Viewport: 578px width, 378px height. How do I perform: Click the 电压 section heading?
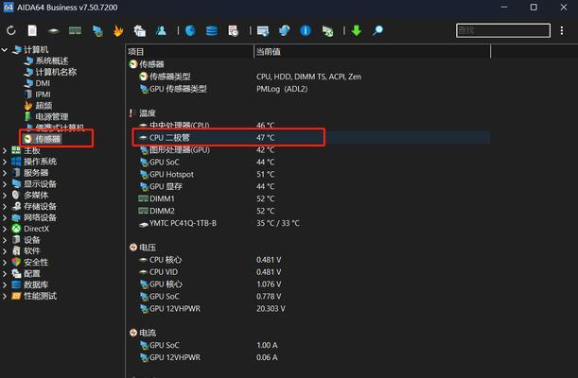pos(147,248)
